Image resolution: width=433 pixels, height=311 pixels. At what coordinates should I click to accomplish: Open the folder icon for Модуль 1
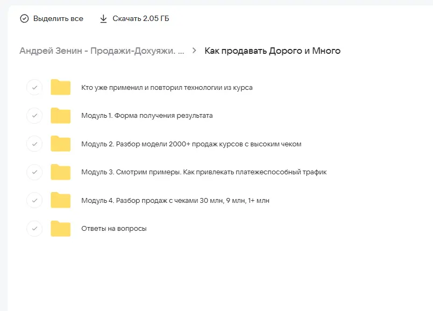click(61, 116)
